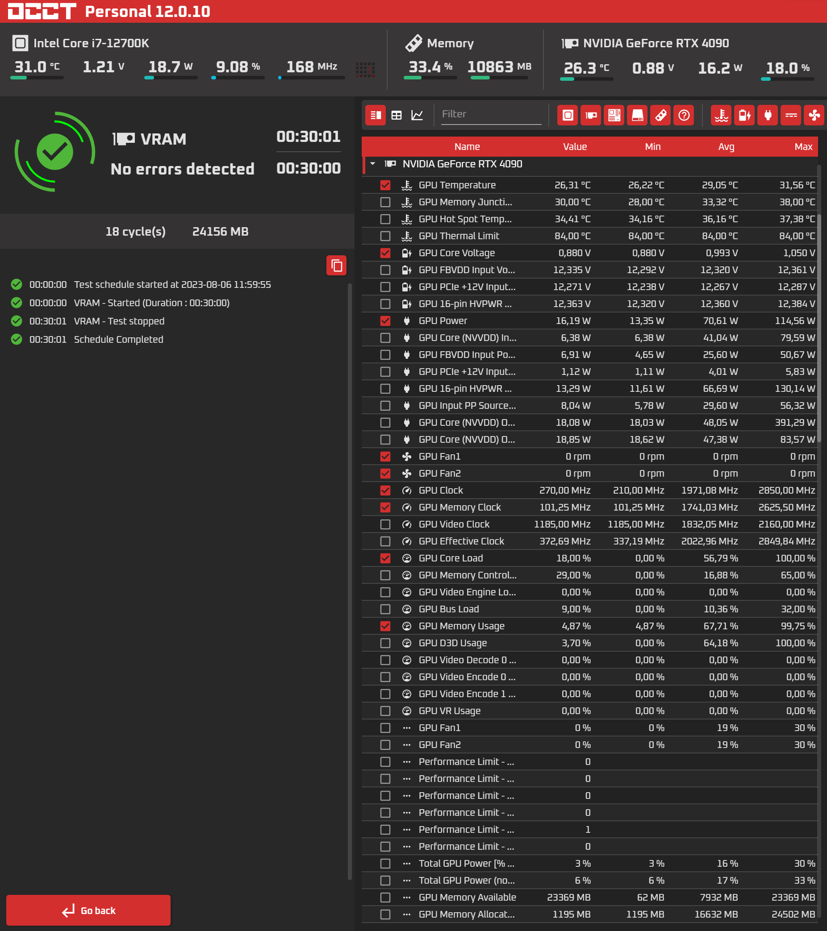
Task: Click the CPU temperature 31.0 °C reading
Action: [x=37, y=67]
